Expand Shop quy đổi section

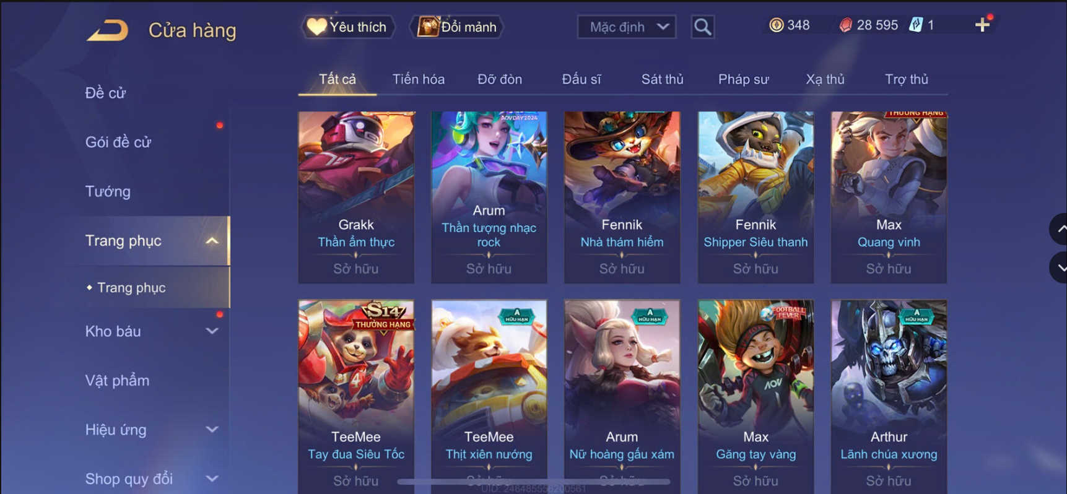(x=212, y=479)
